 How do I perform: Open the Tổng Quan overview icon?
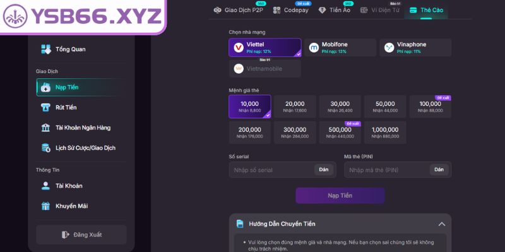point(45,49)
